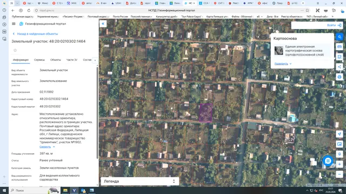Viewport: 346px width, 194px height.
Task: Click cadastral quarter 48:20:0210302 value
Action: [50, 107]
